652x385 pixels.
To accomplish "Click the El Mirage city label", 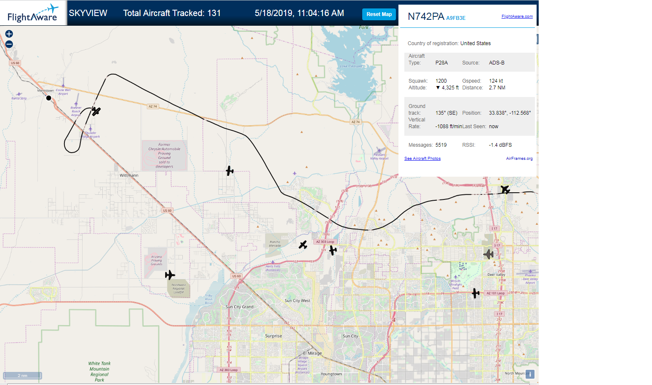I will 313,353.
